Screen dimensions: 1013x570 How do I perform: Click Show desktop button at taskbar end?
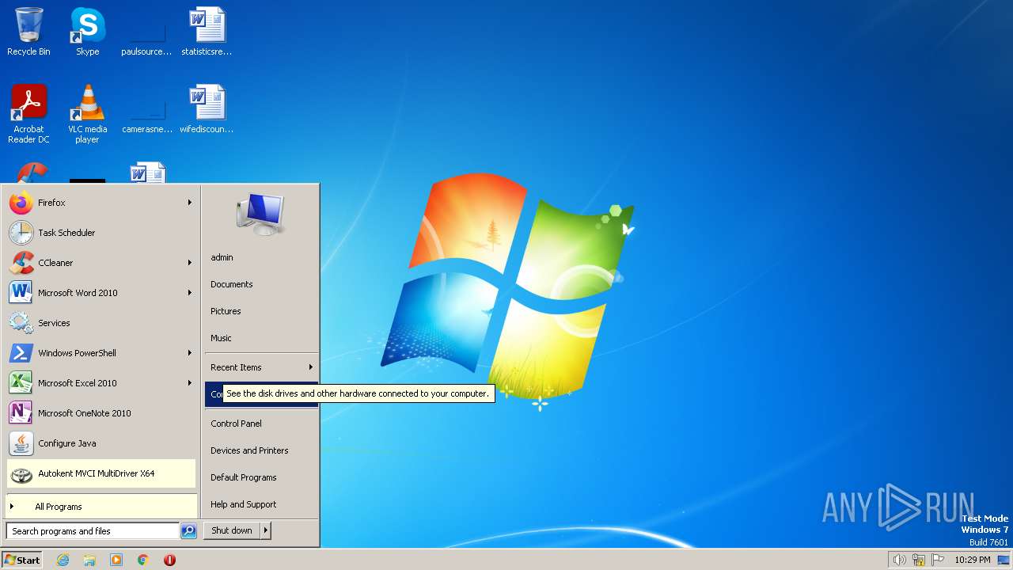pos(1004,560)
